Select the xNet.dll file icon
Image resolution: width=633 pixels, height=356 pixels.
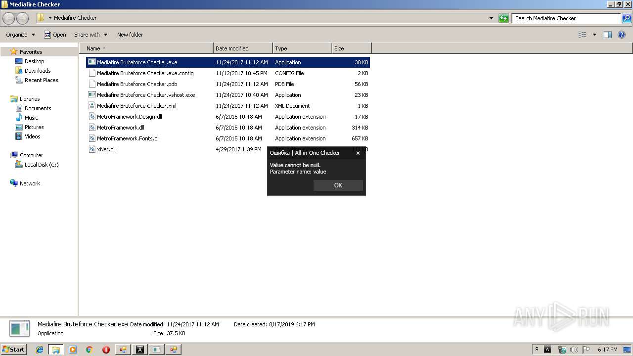[x=92, y=149]
